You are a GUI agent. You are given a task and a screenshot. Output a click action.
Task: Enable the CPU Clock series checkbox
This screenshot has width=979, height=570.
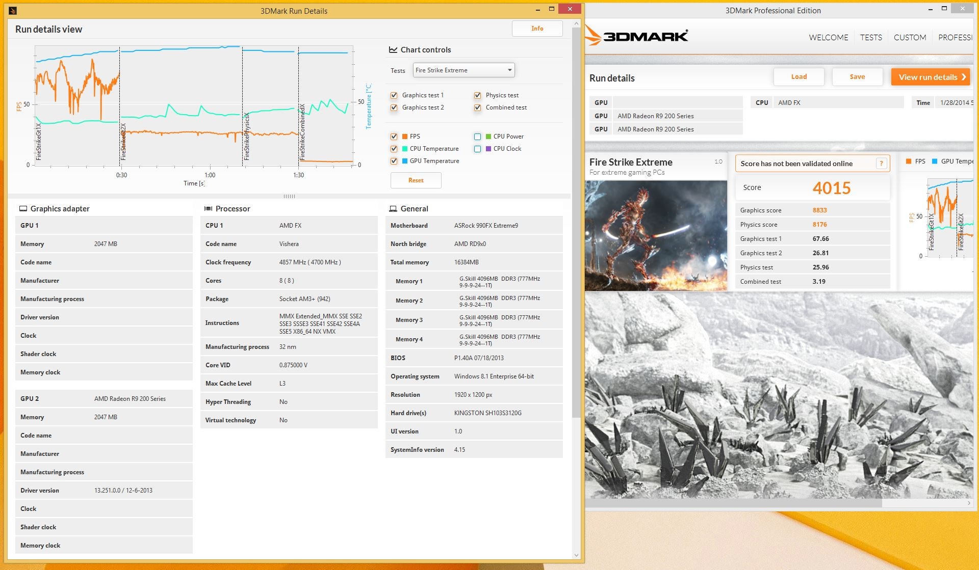(477, 149)
